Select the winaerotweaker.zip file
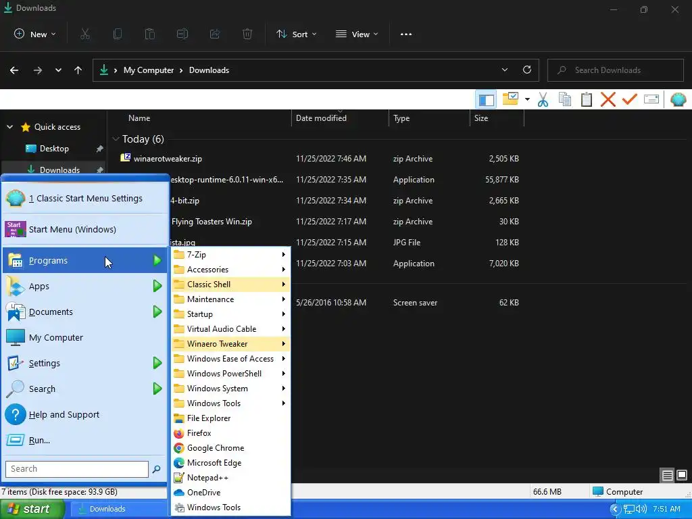This screenshot has width=692, height=519. [168, 158]
